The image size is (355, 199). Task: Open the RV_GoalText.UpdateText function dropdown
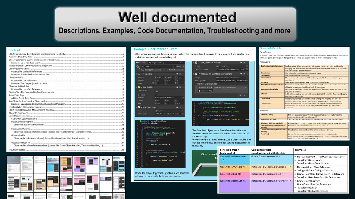pos(230,88)
